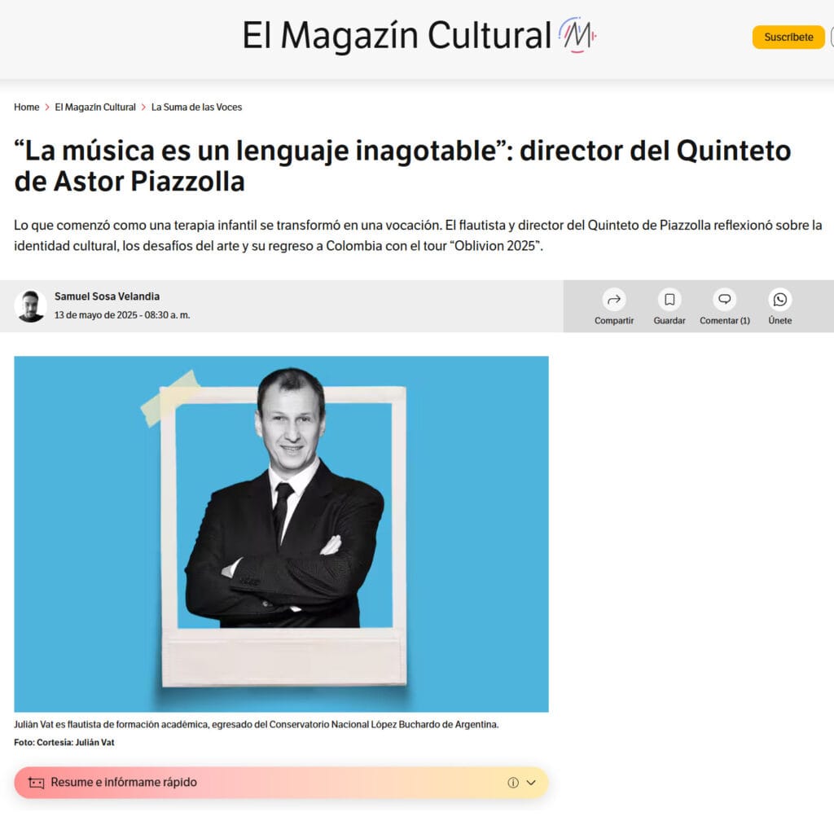Go to Home in the breadcrumb
The width and height of the screenshot is (834, 834).
tap(26, 108)
